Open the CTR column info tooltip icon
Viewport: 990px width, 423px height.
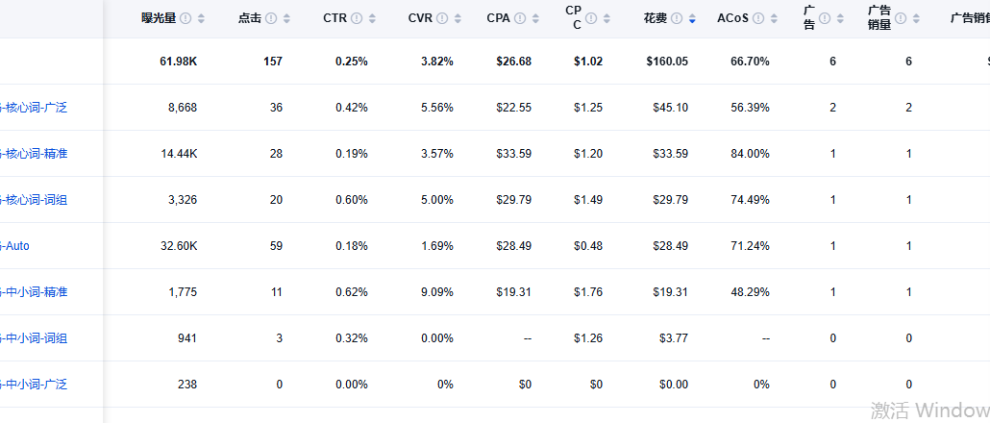[x=357, y=18]
